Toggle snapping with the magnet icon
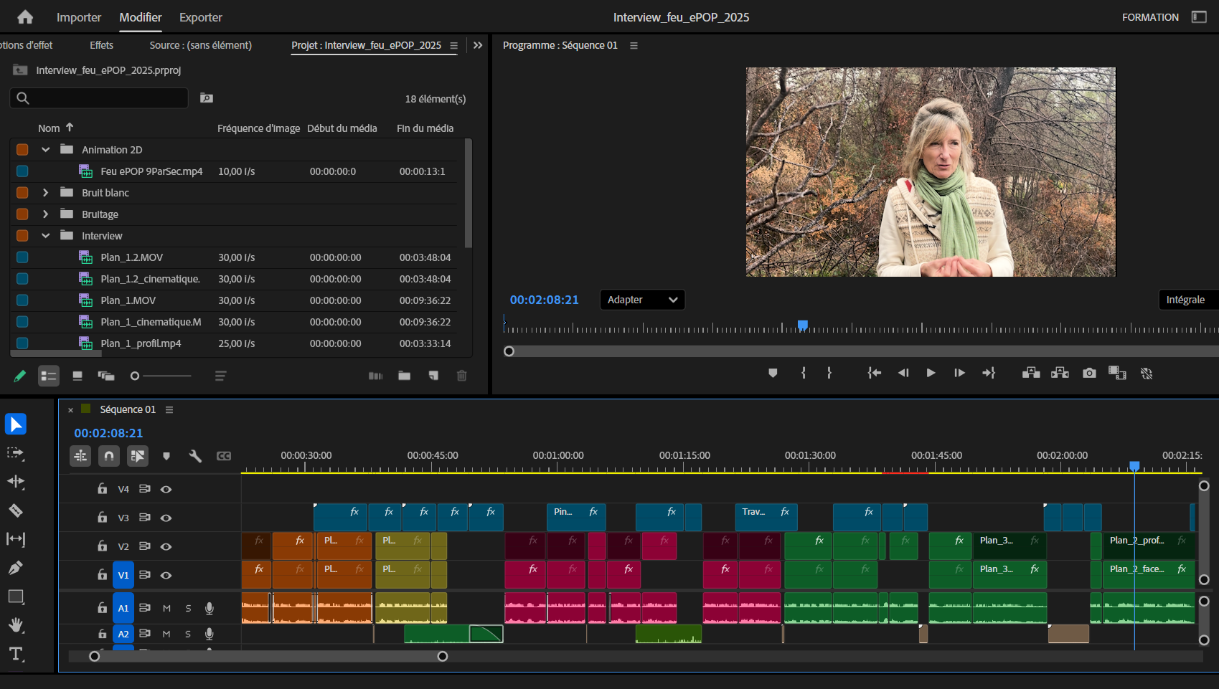Screen dimensions: 1219x689 [x=109, y=455]
